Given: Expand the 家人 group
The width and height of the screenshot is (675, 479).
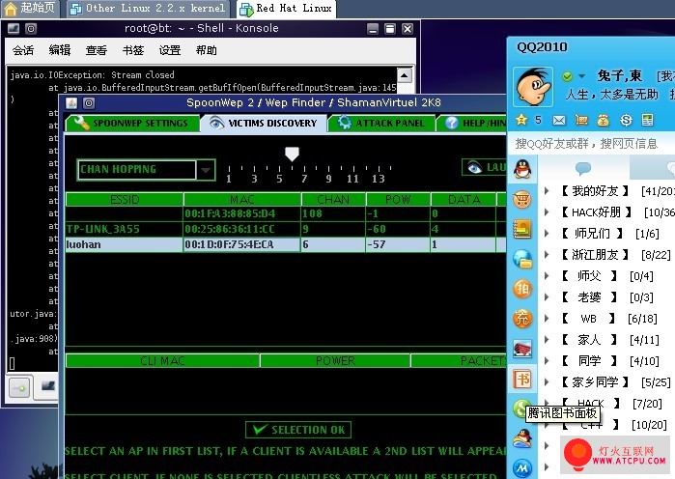Looking at the screenshot, I should 547,340.
